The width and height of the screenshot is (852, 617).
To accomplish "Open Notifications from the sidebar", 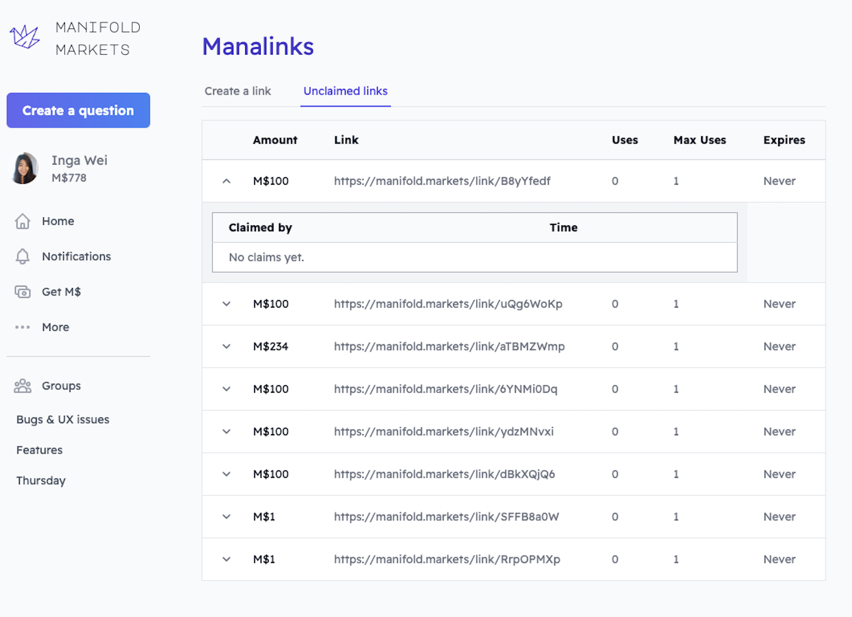I will pyautogui.click(x=77, y=256).
